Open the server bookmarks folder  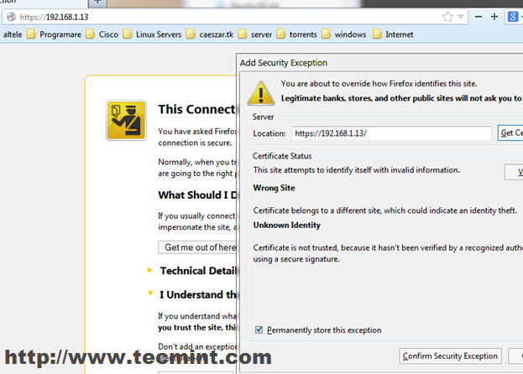[x=255, y=34]
